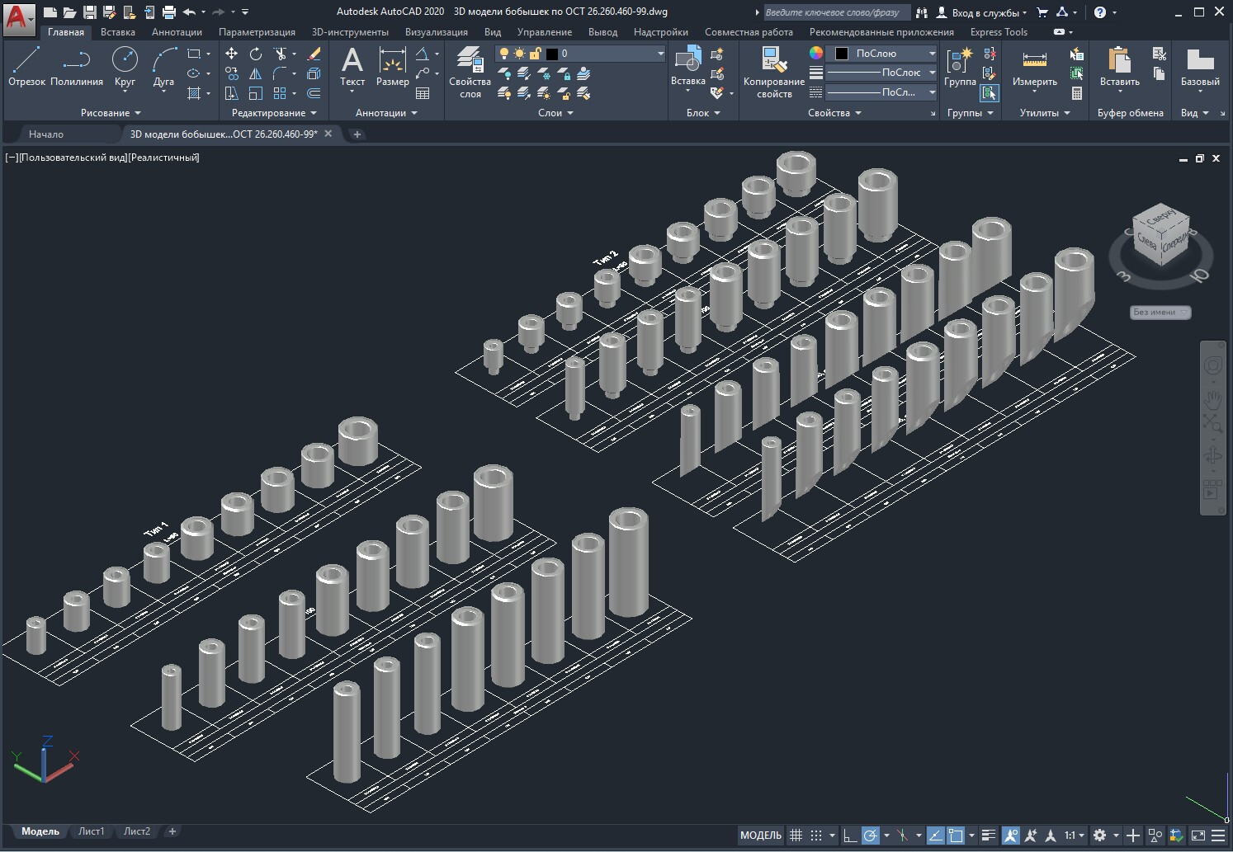
Task: Open the Без имени view dropdown
Action: click(x=1160, y=313)
